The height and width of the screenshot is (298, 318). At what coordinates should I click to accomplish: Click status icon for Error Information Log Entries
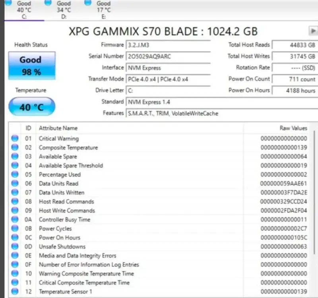pos(15,264)
